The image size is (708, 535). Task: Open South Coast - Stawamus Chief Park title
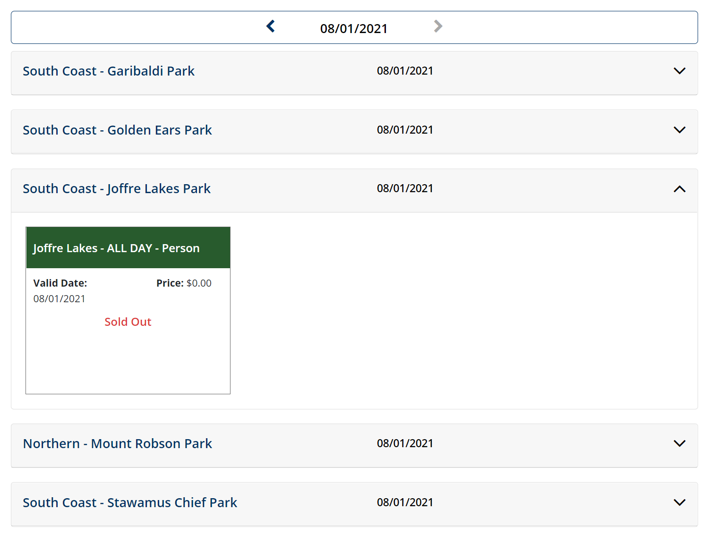tap(130, 503)
